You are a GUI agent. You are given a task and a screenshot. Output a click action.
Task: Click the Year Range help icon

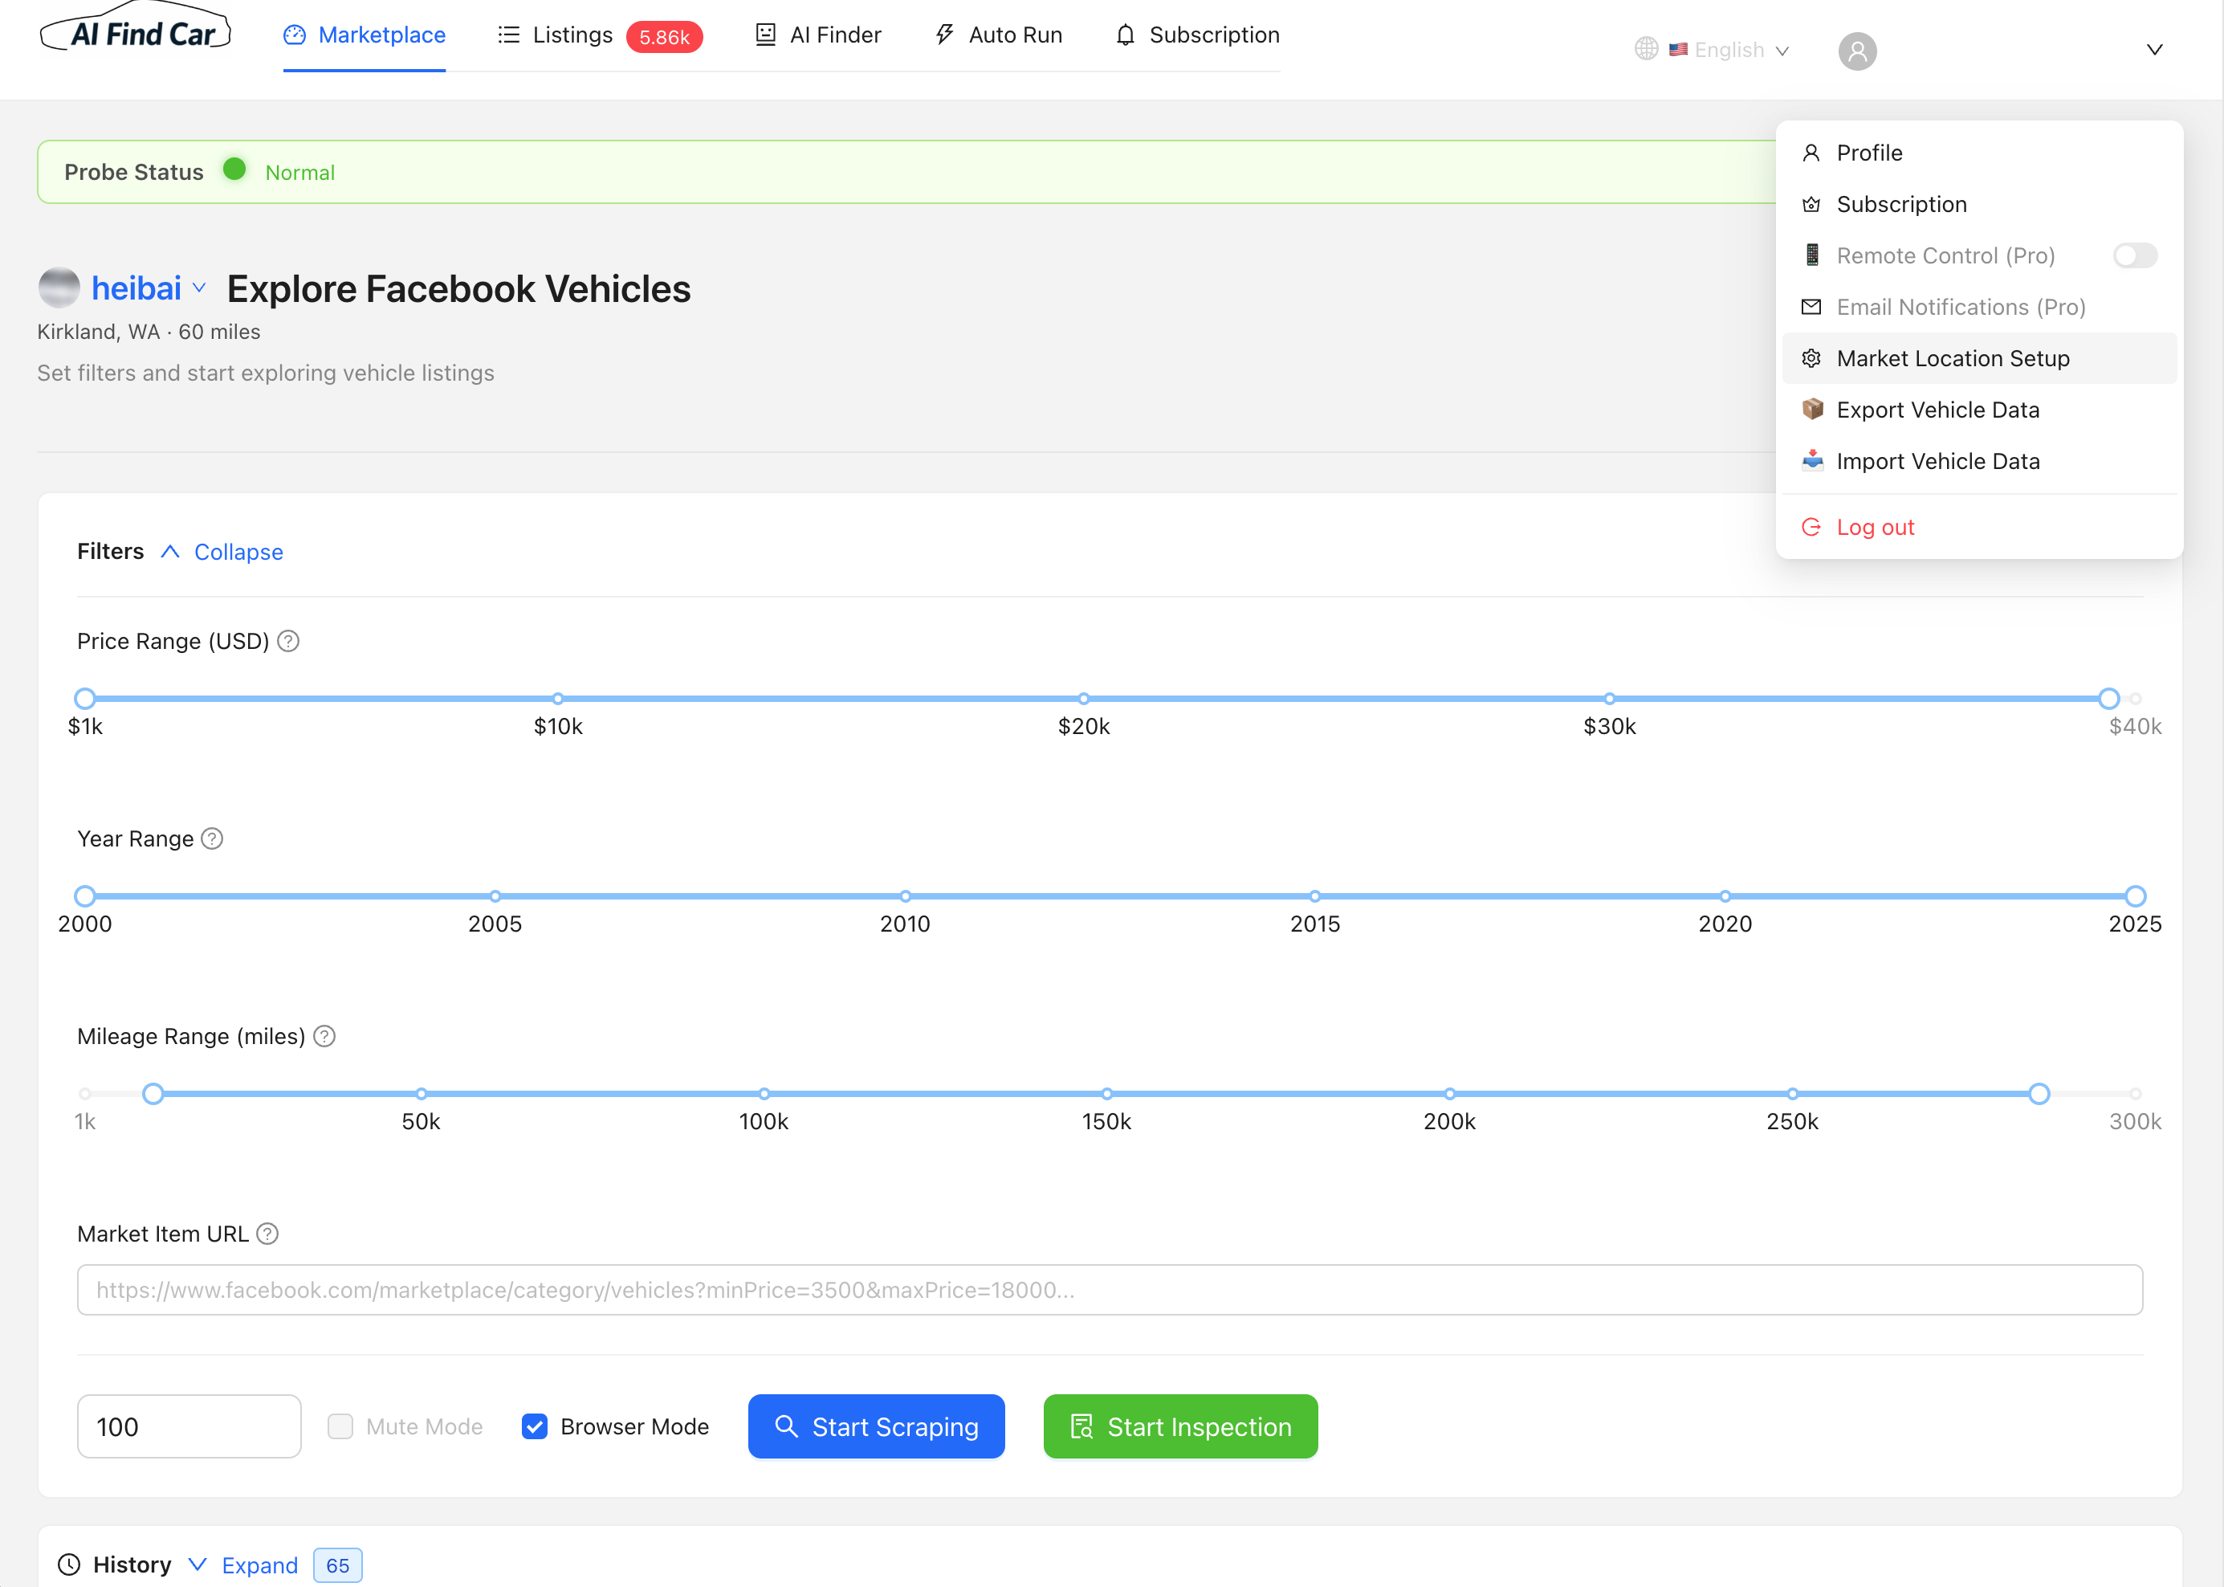(212, 838)
